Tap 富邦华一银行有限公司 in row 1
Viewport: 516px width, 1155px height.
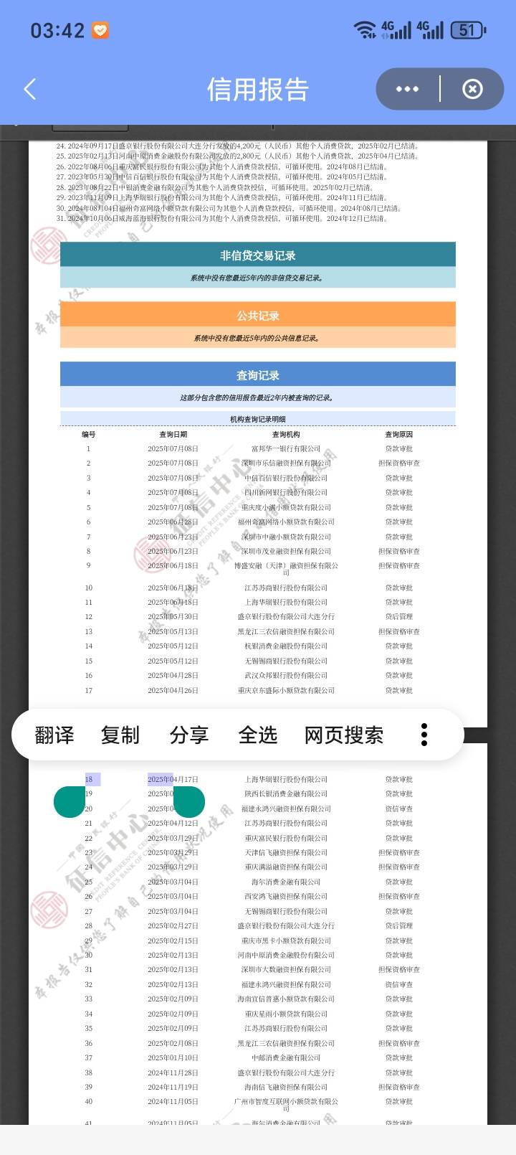click(x=286, y=449)
